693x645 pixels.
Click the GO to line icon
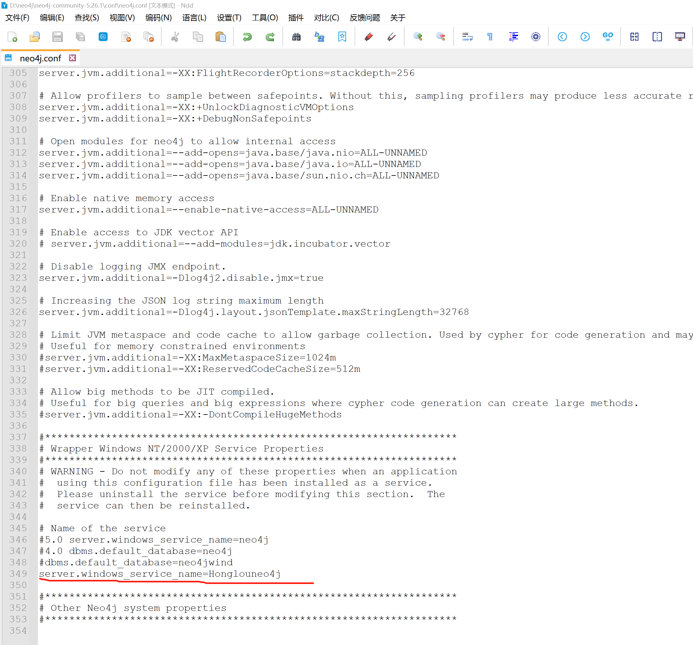pos(608,37)
